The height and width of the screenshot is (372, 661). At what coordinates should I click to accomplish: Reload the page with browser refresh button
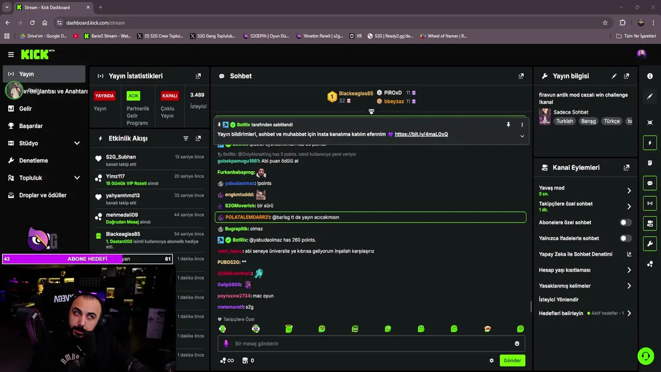coord(32,23)
